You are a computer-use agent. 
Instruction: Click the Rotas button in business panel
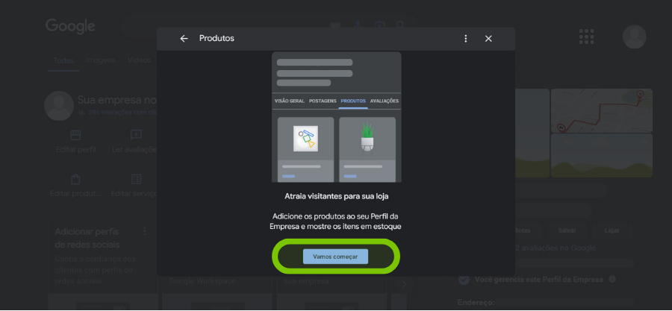tap(522, 230)
